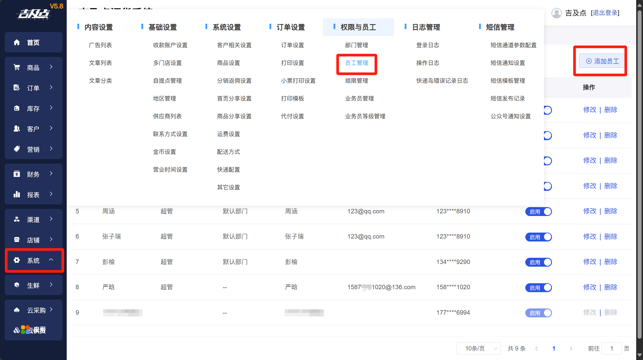This screenshot has height=360, width=643.
Task: Click the 添加员工 button
Action: pos(602,61)
